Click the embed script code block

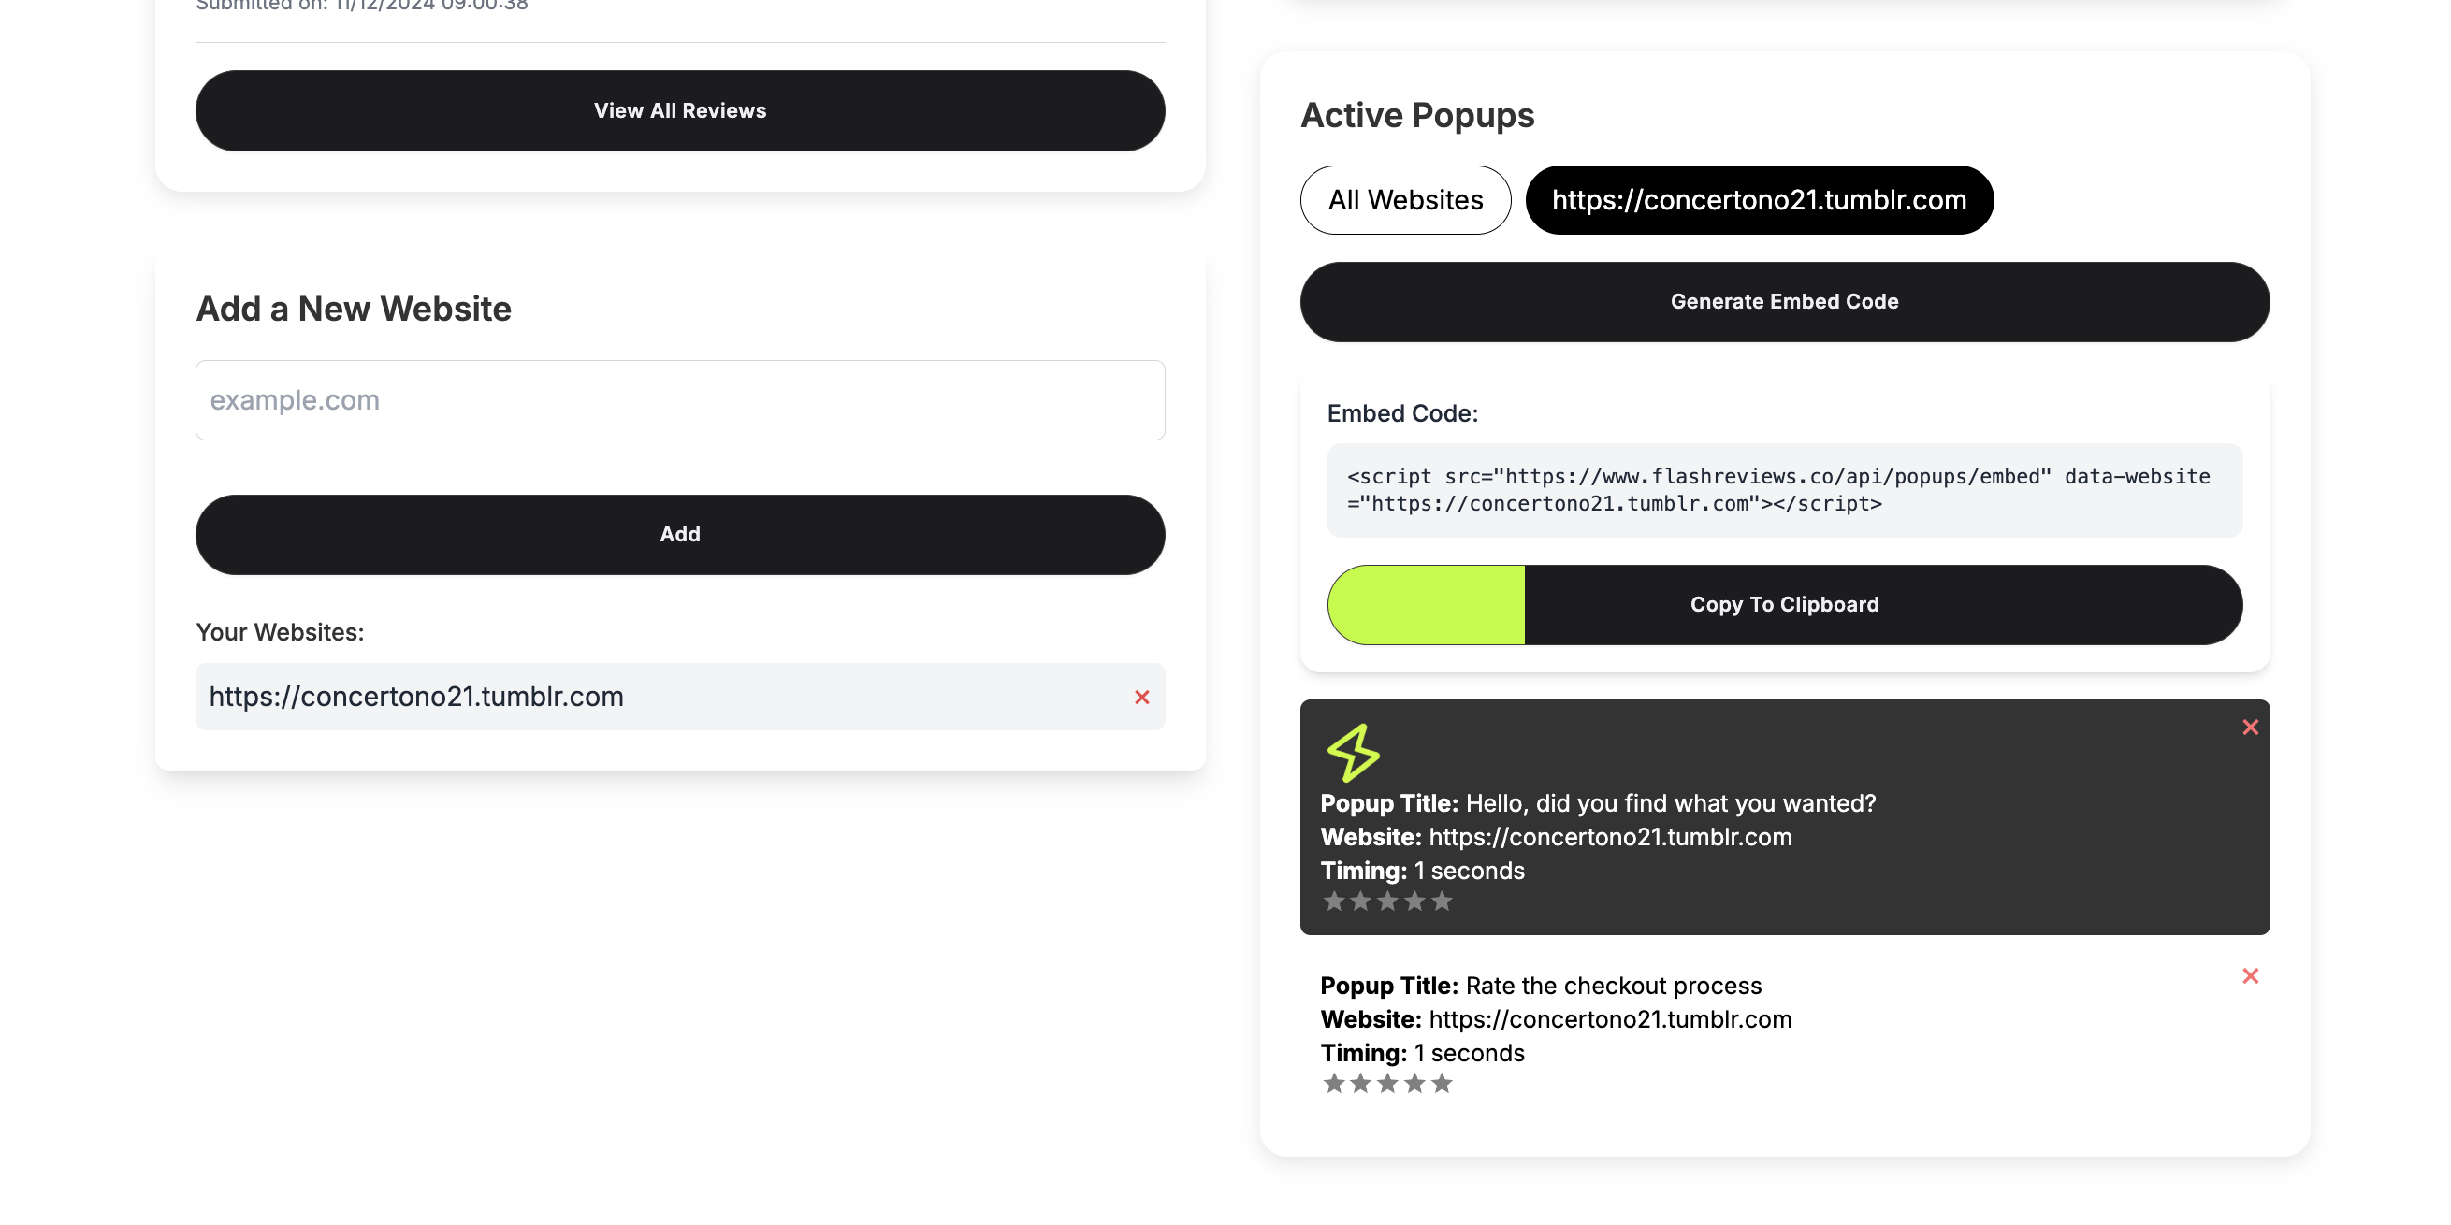[x=1784, y=490]
